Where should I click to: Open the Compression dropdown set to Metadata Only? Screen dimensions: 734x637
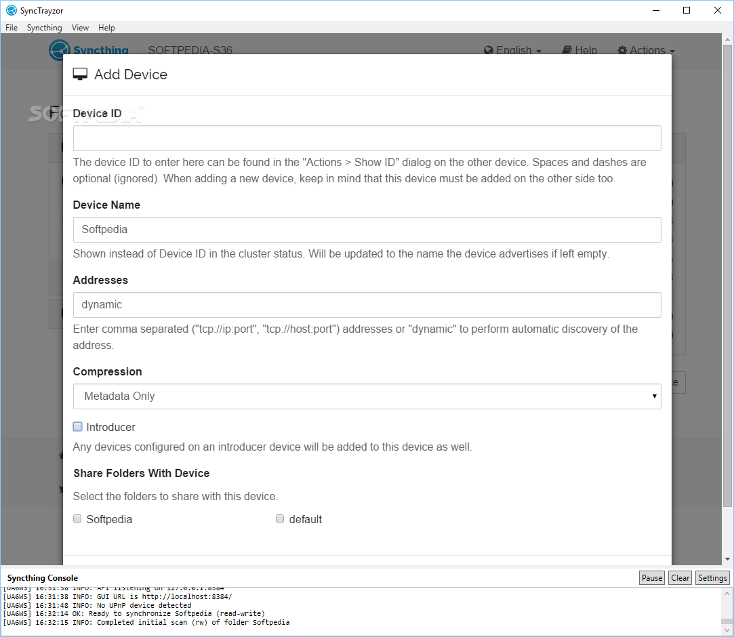367,396
